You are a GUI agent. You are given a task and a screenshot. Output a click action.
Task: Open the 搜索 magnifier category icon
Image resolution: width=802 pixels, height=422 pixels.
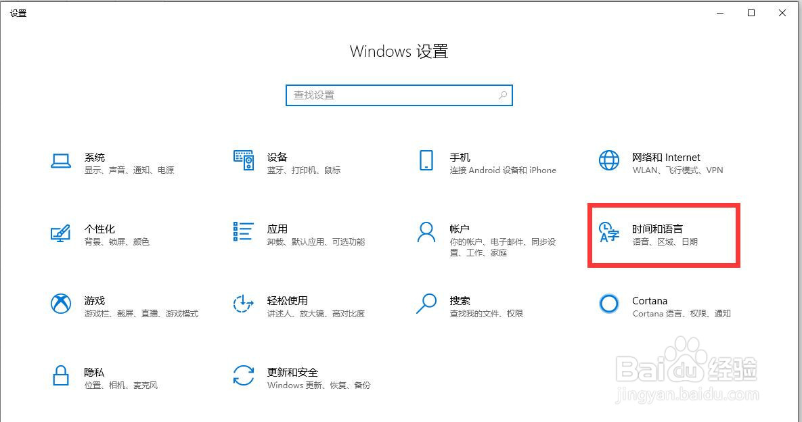click(426, 304)
